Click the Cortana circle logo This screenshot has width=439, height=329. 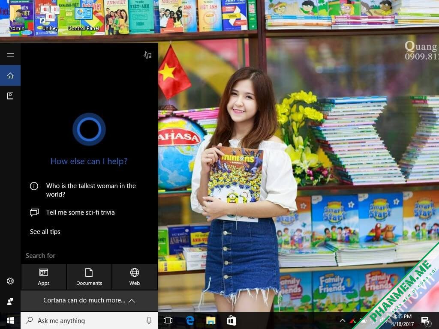click(x=89, y=129)
